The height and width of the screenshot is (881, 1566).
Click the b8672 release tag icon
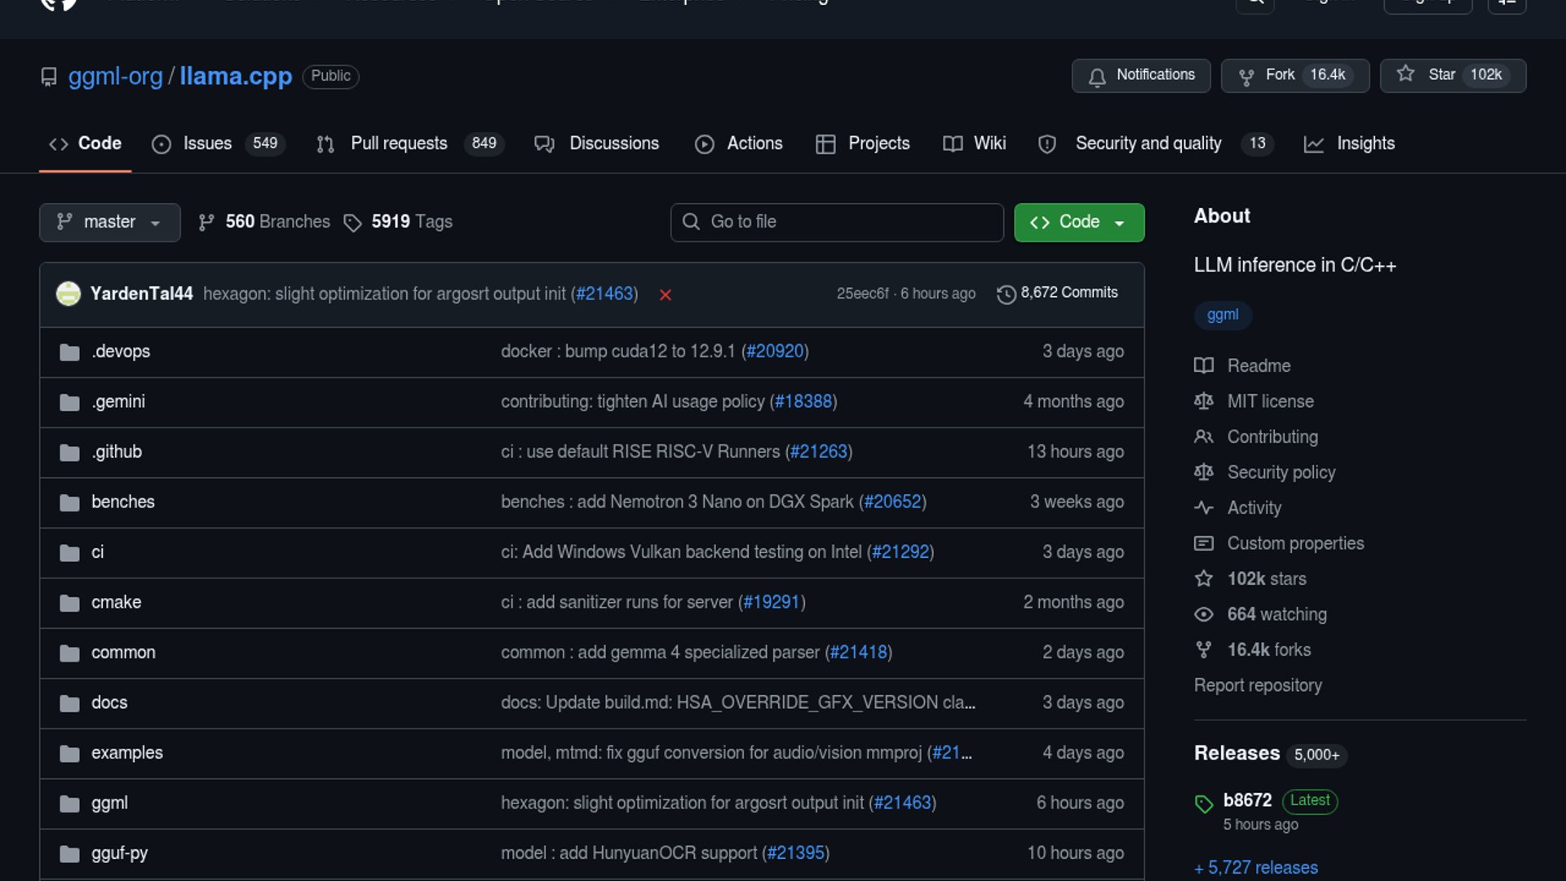coord(1204,804)
